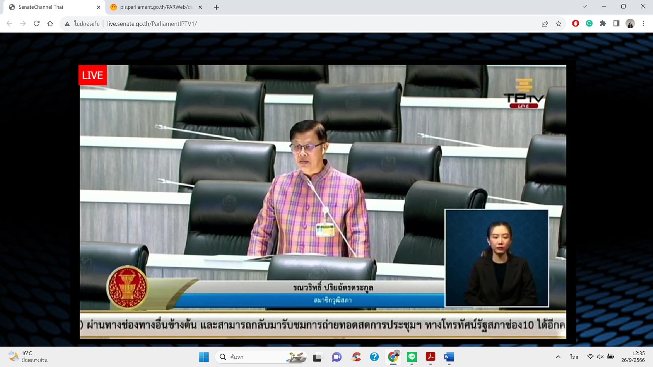Go to the browser home page
Viewport: 653px width, 367px height.
coord(50,24)
